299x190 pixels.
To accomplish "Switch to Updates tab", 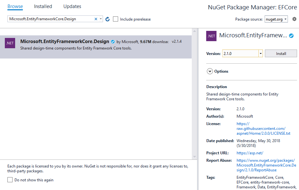I will pyautogui.click(x=72, y=6).
